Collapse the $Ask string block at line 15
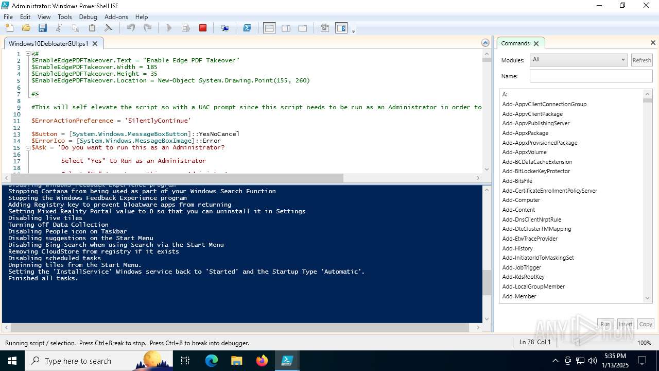The width and height of the screenshot is (659, 371). tap(28, 147)
